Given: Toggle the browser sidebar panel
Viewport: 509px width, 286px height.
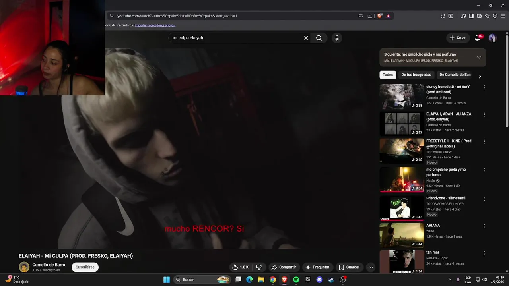Looking at the screenshot, I should pyautogui.click(x=471, y=16).
